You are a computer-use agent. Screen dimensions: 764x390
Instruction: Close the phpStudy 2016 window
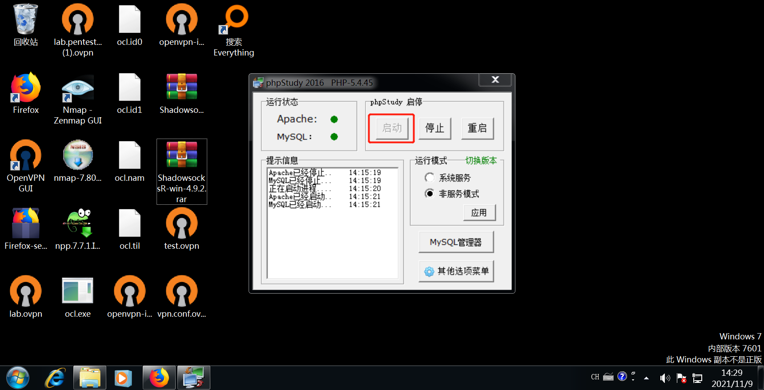coord(495,80)
